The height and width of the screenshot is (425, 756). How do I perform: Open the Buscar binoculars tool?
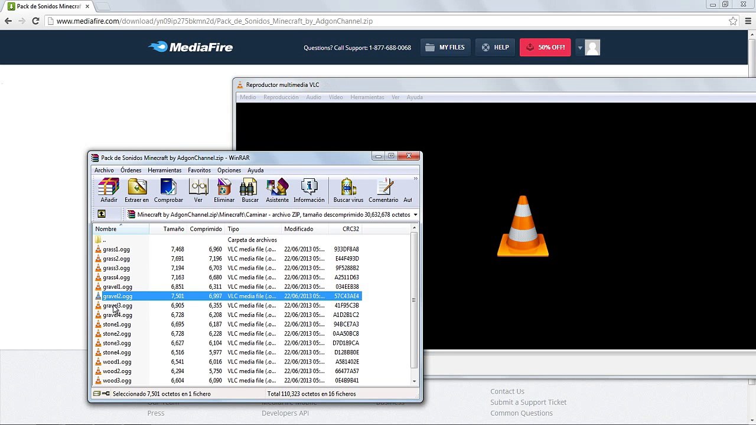coord(250,191)
